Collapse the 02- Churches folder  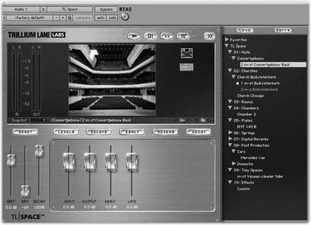tap(230, 71)
